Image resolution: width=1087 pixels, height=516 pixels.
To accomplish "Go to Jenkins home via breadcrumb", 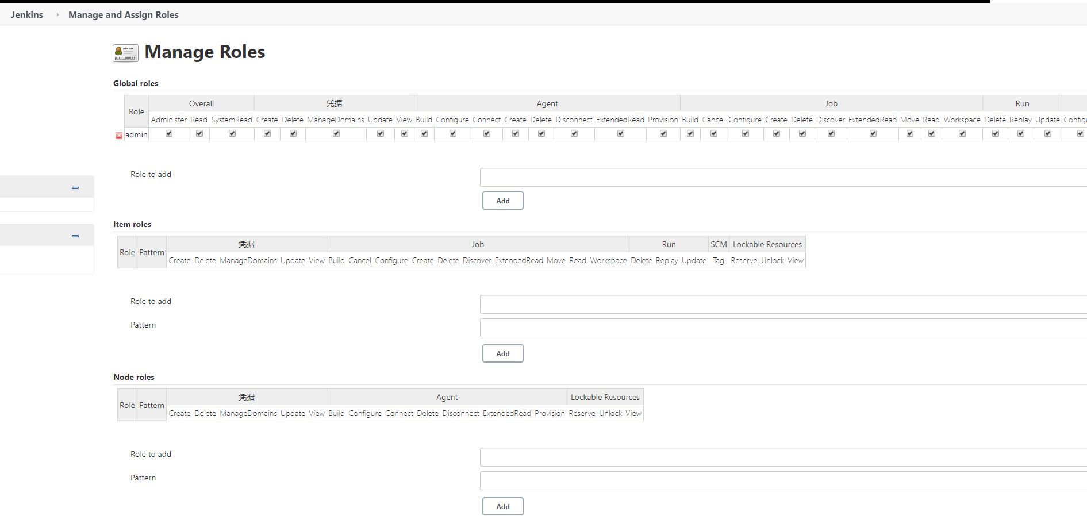I will click(x=27, y=14).
